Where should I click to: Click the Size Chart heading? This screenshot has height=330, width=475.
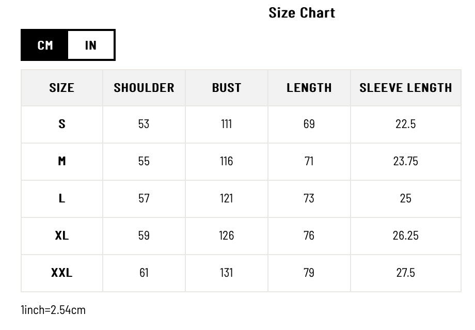click(302, 13)
